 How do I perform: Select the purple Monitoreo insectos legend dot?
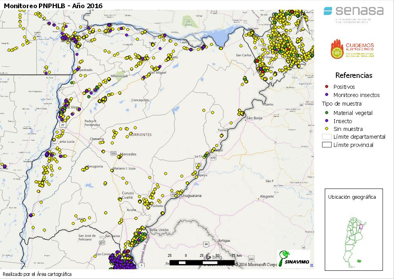pos(327,95)
